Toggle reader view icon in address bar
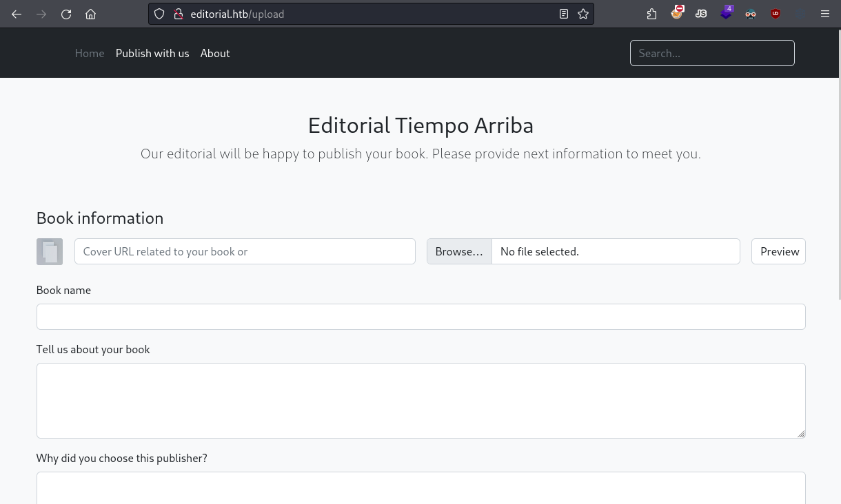The height and width of the screenshot is (504, 841). (564, 14)
